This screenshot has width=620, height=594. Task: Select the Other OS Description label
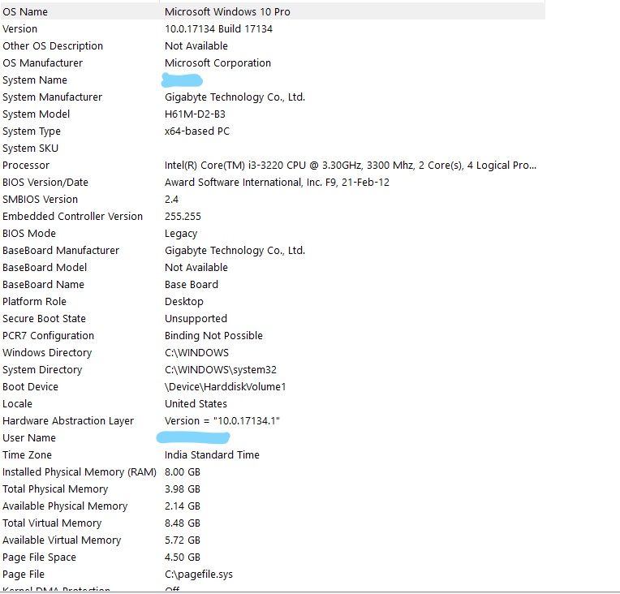(x=53, y=46)
